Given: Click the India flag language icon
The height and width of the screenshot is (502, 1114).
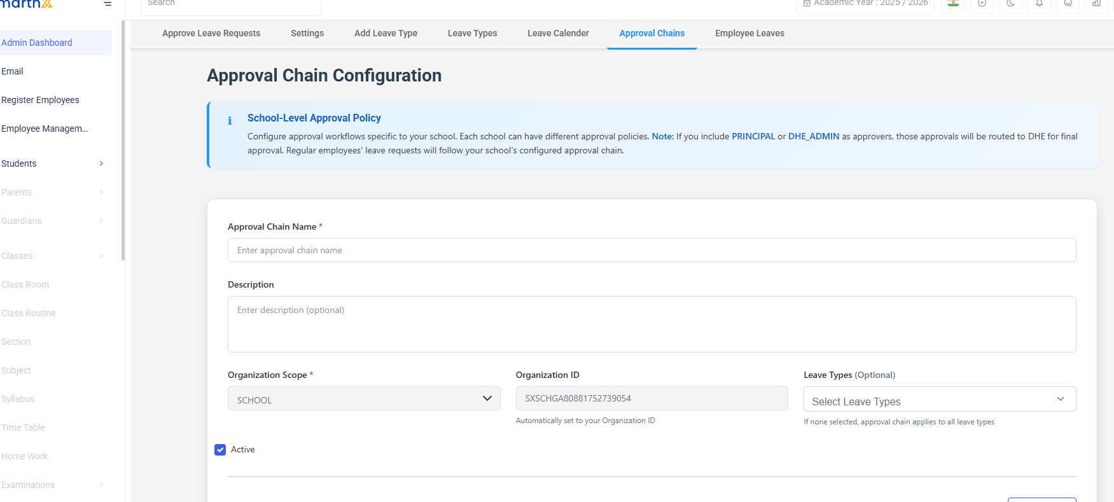Looking at the screenshot, I should click(x=953, y=3).
